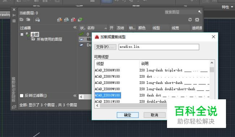Image resolution: width=235 pixels, height=137 pixels.
Task: Click the 颜色 column header
Action: click(x=142, y=28)
